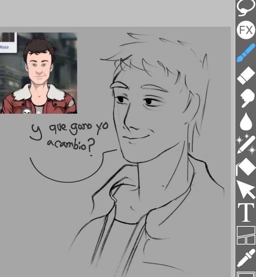Select the arrow pointer tool
Screen dimensions: 256x277
pyautogui.click(x=246, y=189)
